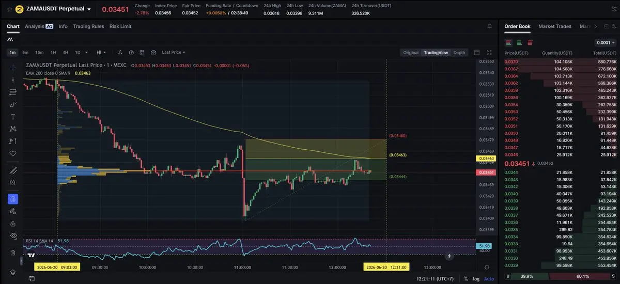Select the trend line drawing tool

[13, 80]
